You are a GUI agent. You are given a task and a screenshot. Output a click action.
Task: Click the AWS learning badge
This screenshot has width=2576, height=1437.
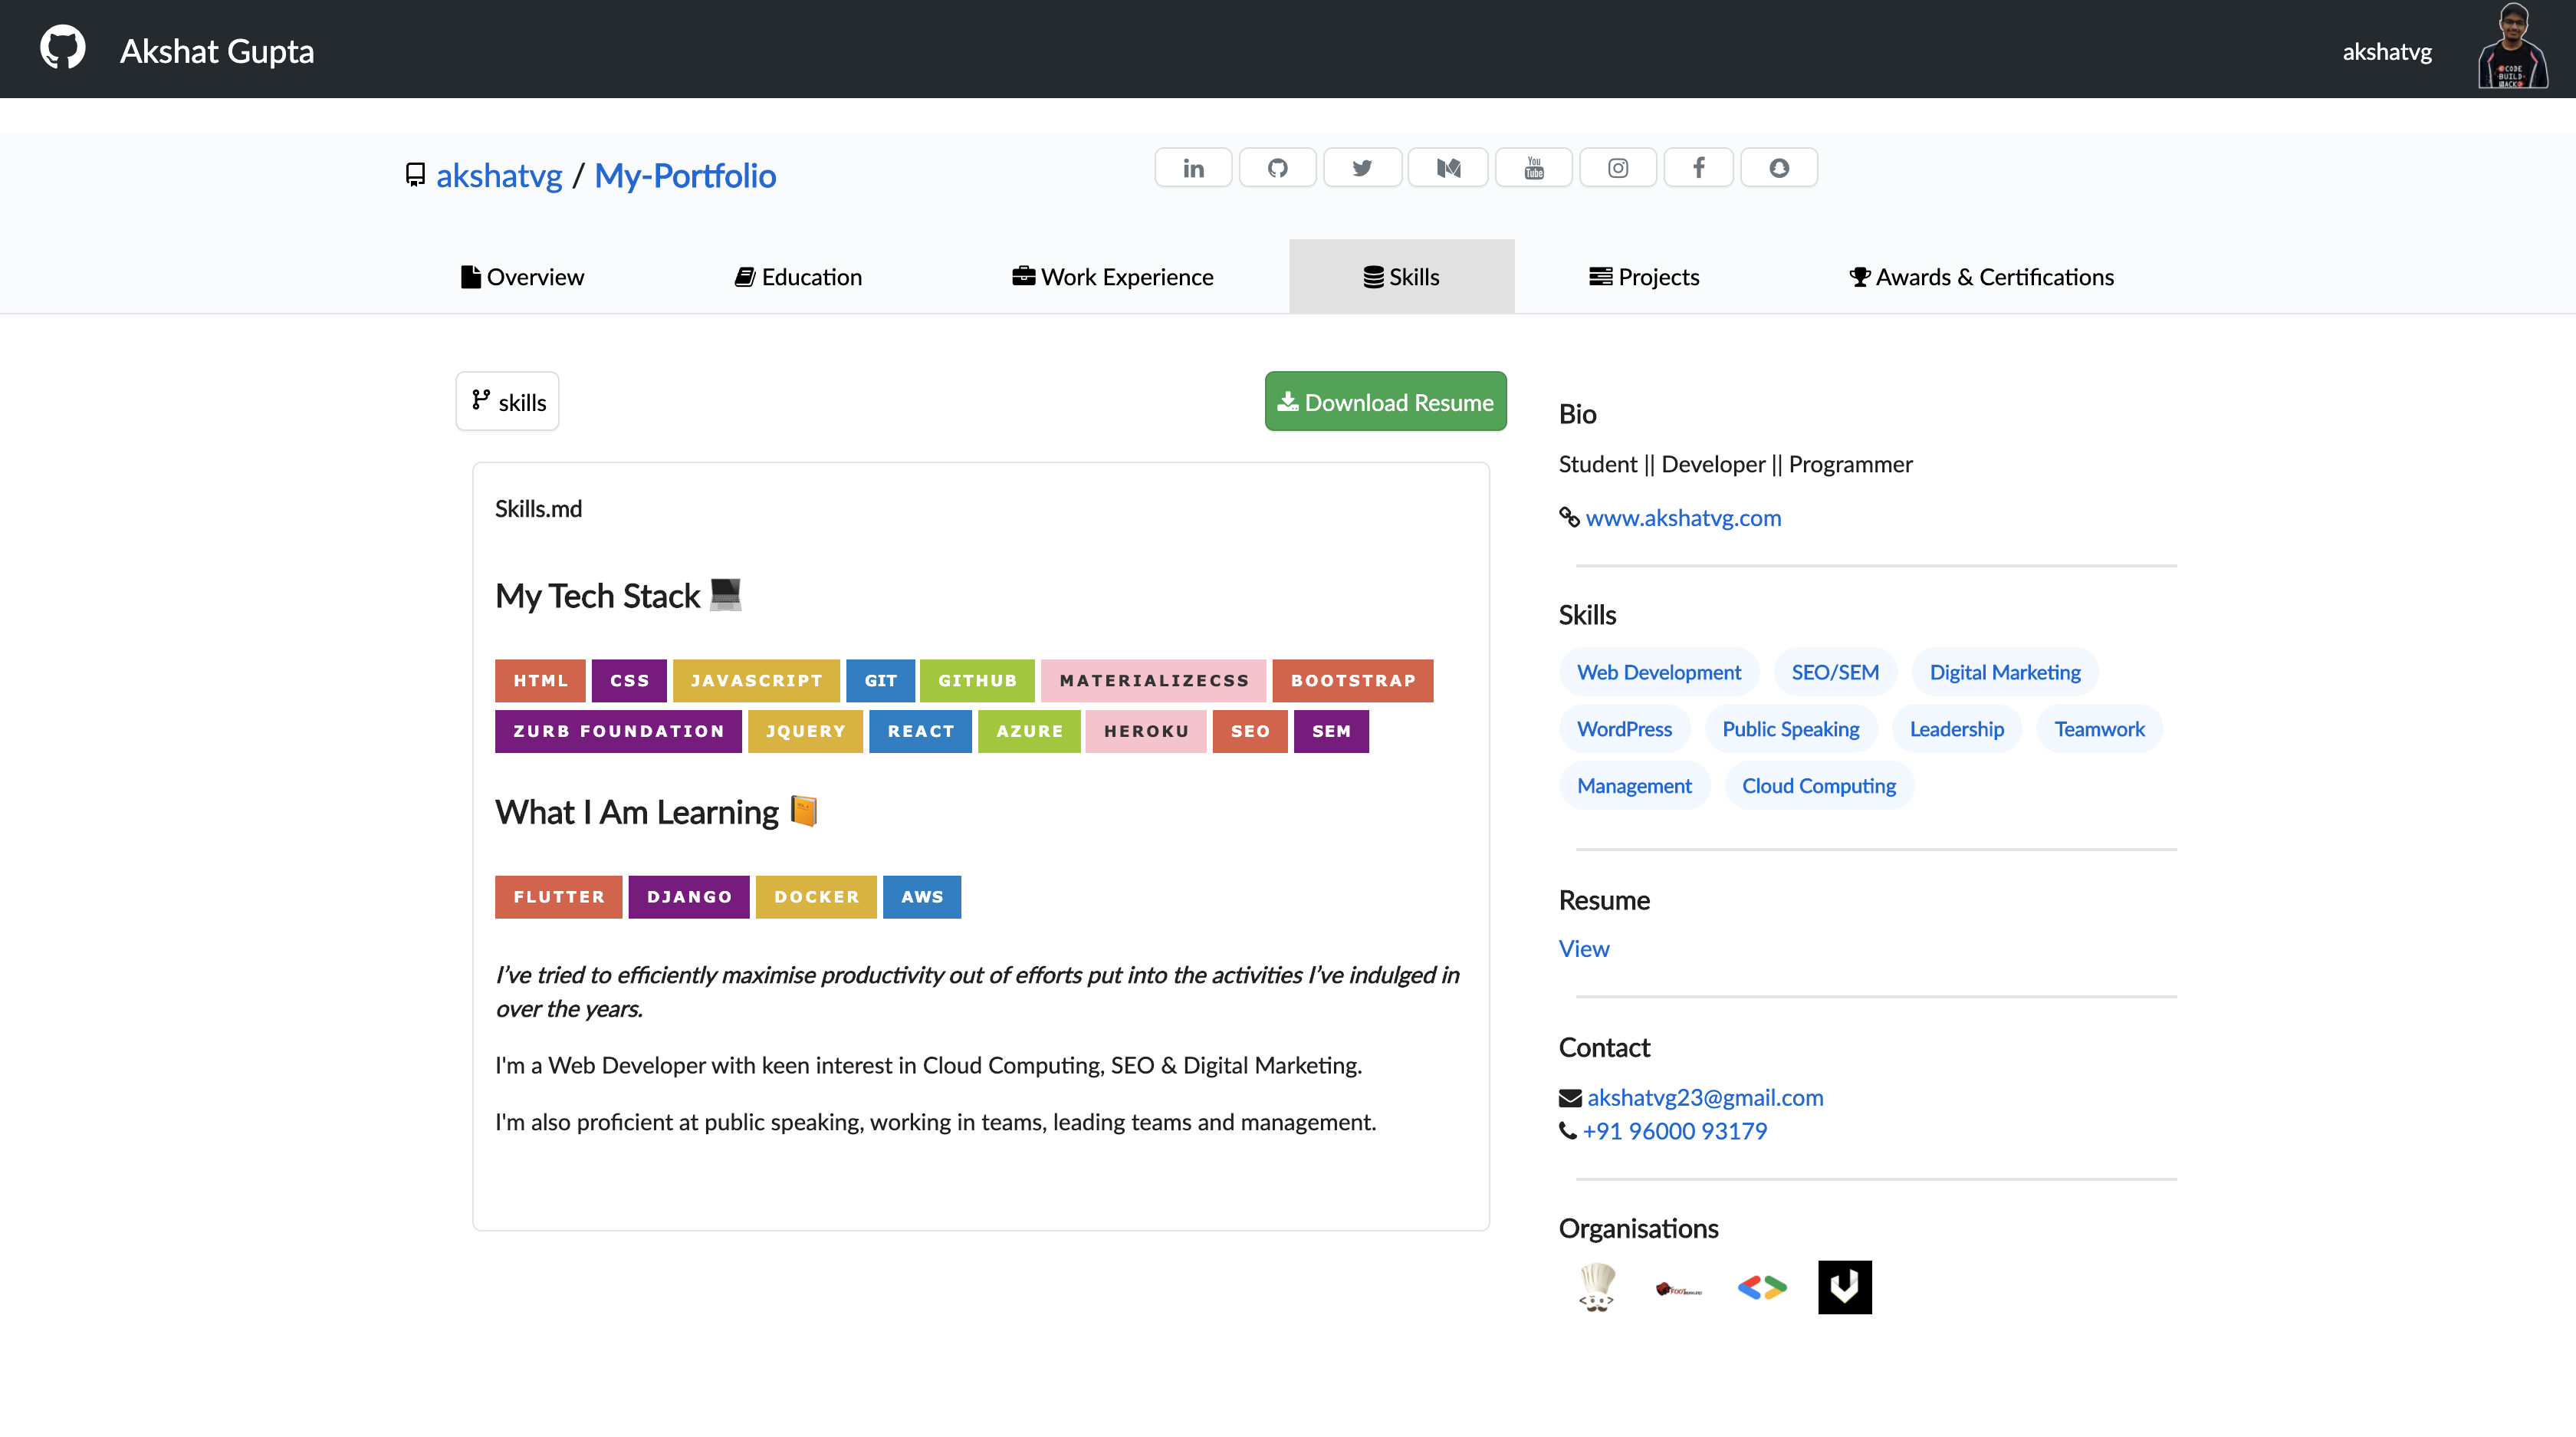(x=922, y=898)
